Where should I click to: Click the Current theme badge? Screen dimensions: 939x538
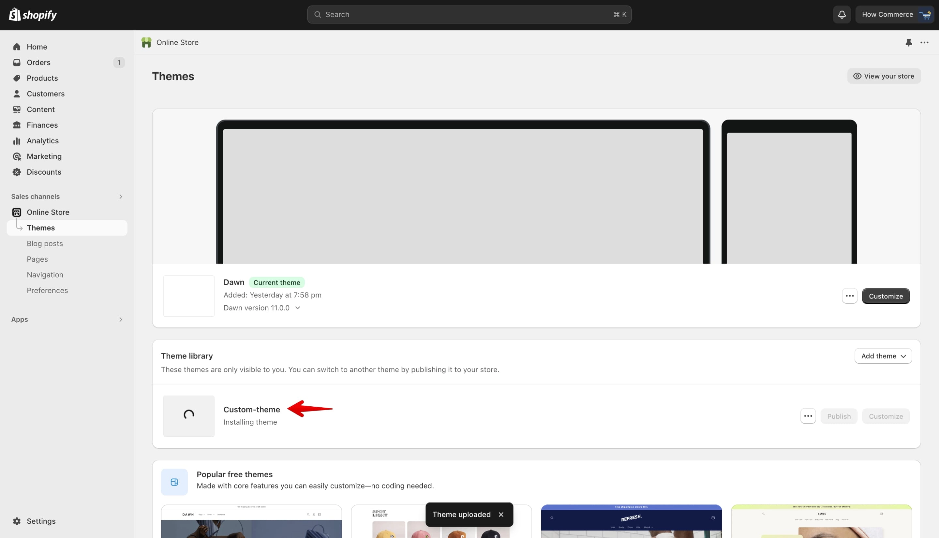tap(276, 282)
